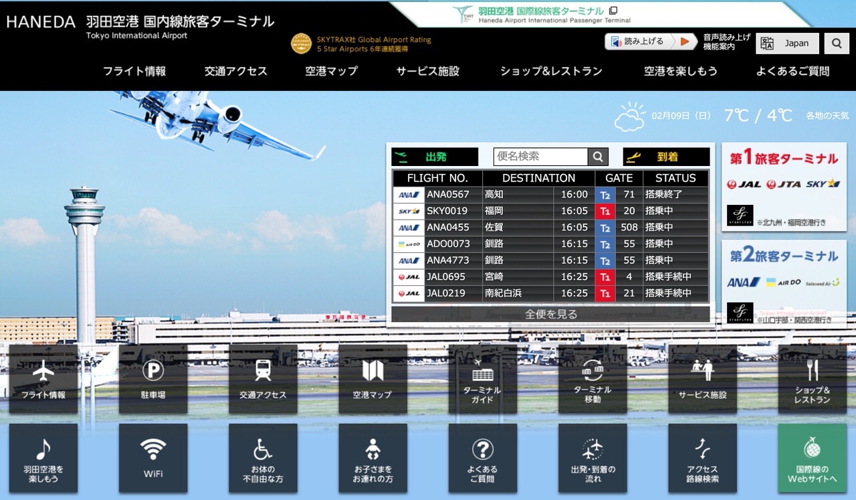The width and height of the screenshot is (856, 500).
Task: Click the 便名検索 flight number field
Action: coord(541,157)
